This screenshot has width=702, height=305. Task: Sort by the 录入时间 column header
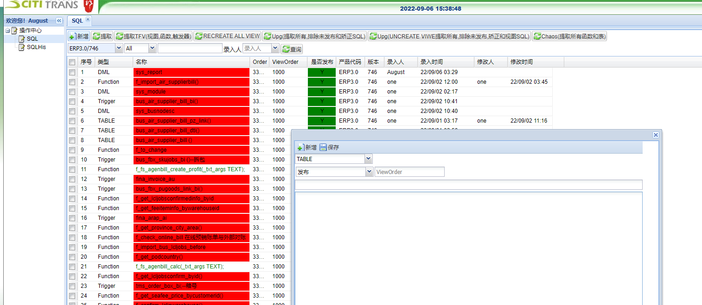point(446,62)
